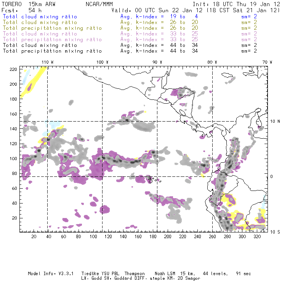Select the vertical axis '120' tick label
Image resolution: width=282 pixels, height=282 pixels.
[13, 144]
